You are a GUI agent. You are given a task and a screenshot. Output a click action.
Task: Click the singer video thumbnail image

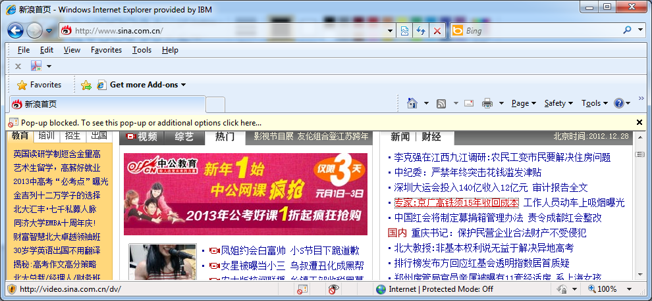pyautogui.click(x=163, y=262)
